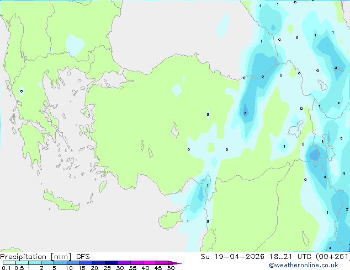350x270 pixels.
Task: Click the 'Precipitation [mm] GFS' title text
Action: pyautogui.click(x=45, y=257)
